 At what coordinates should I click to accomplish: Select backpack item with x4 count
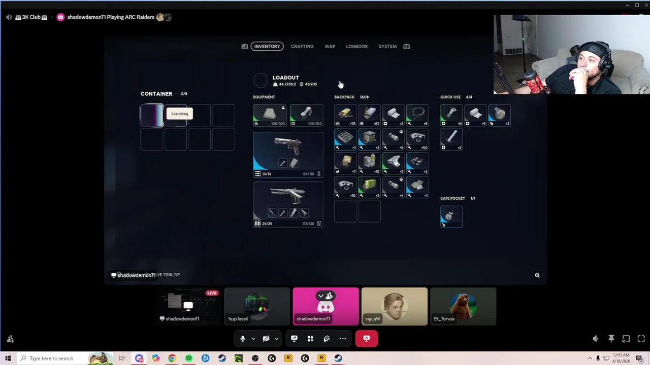point(393,187)
